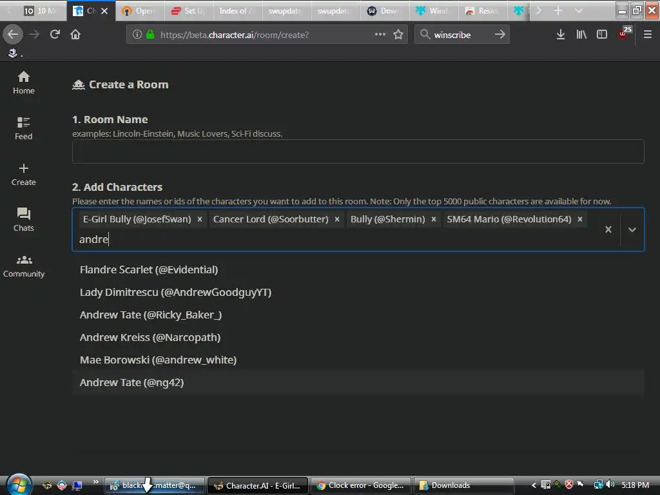Open the Feed section
660x495 pixels.
[24, 128]
